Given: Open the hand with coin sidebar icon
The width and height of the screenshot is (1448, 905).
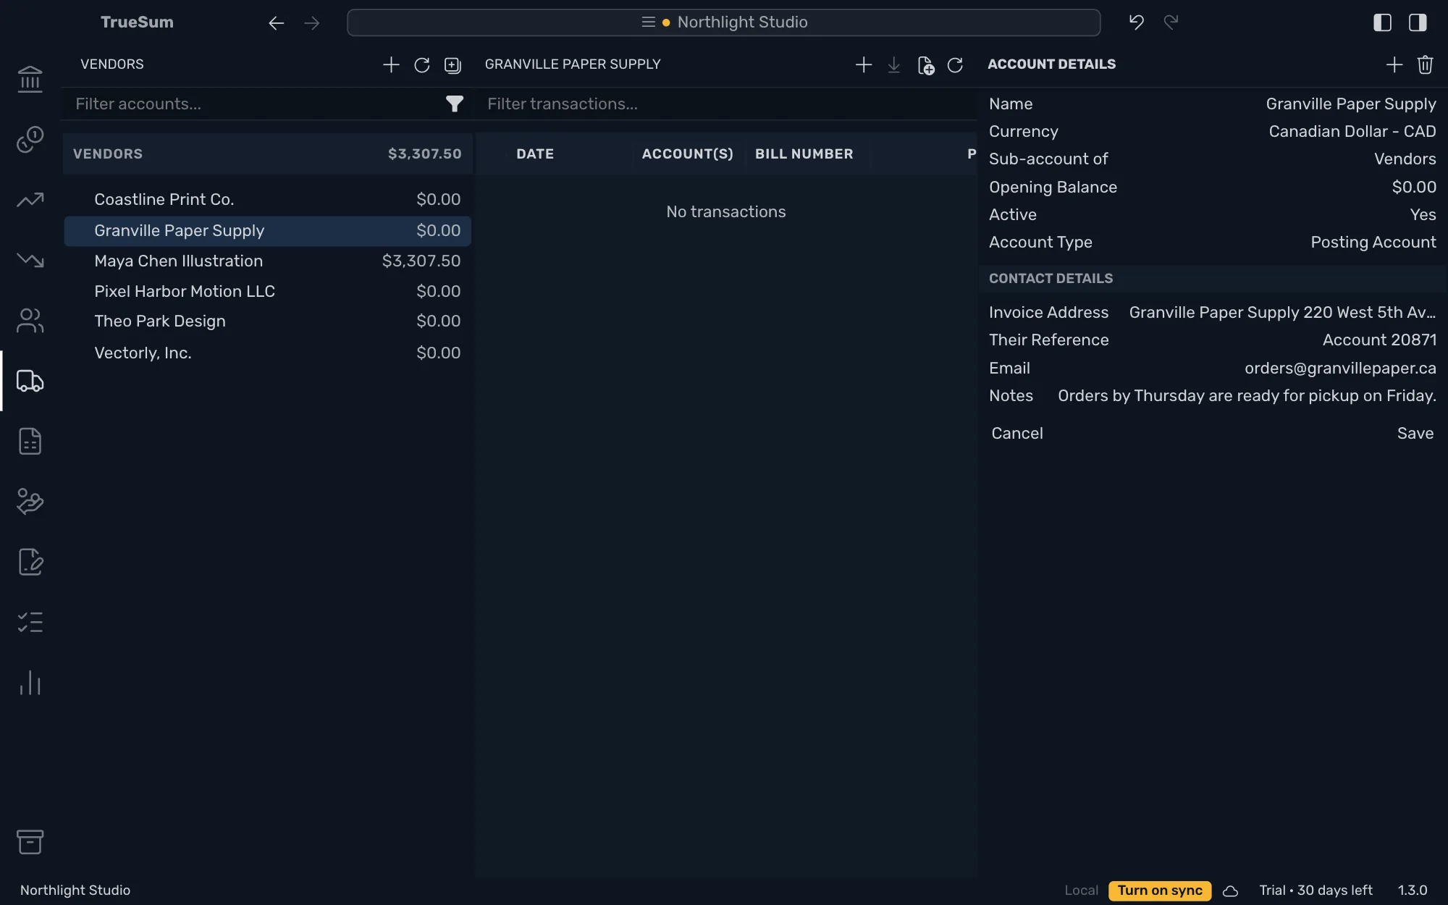Looking at the screenshot, I should tap(30, 501).
